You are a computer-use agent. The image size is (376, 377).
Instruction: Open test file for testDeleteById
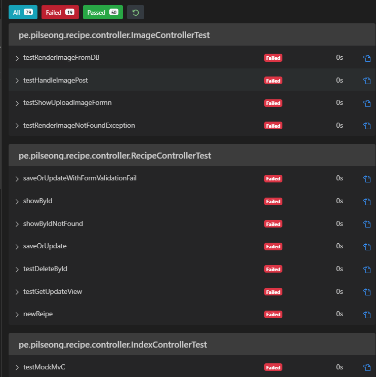pos(366,269)
